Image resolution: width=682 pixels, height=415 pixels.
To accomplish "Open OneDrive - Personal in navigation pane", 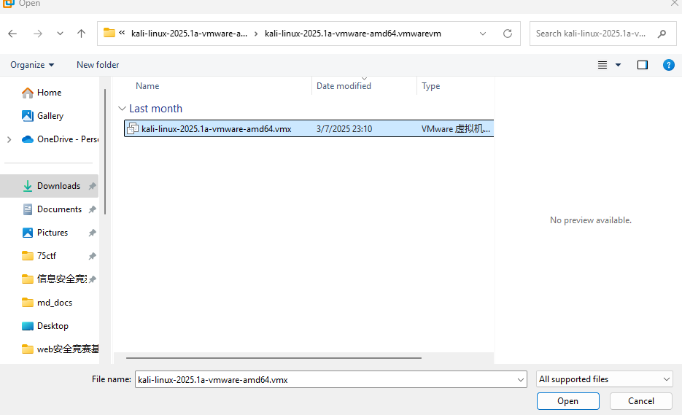I will pos(67,139).
